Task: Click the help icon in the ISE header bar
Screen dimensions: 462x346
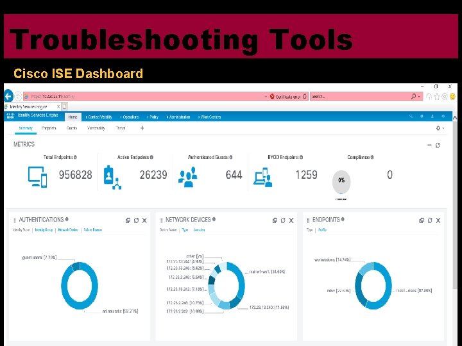Action: pos(422,116)
